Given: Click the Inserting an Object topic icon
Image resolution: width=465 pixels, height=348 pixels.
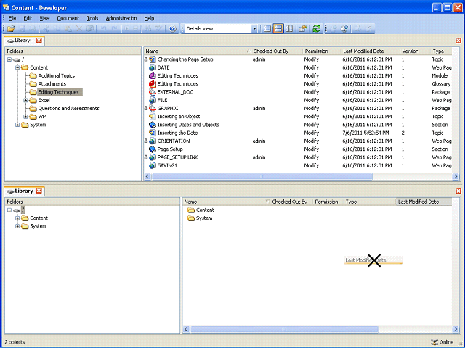Looking at the screenshot, I should 153,117.
